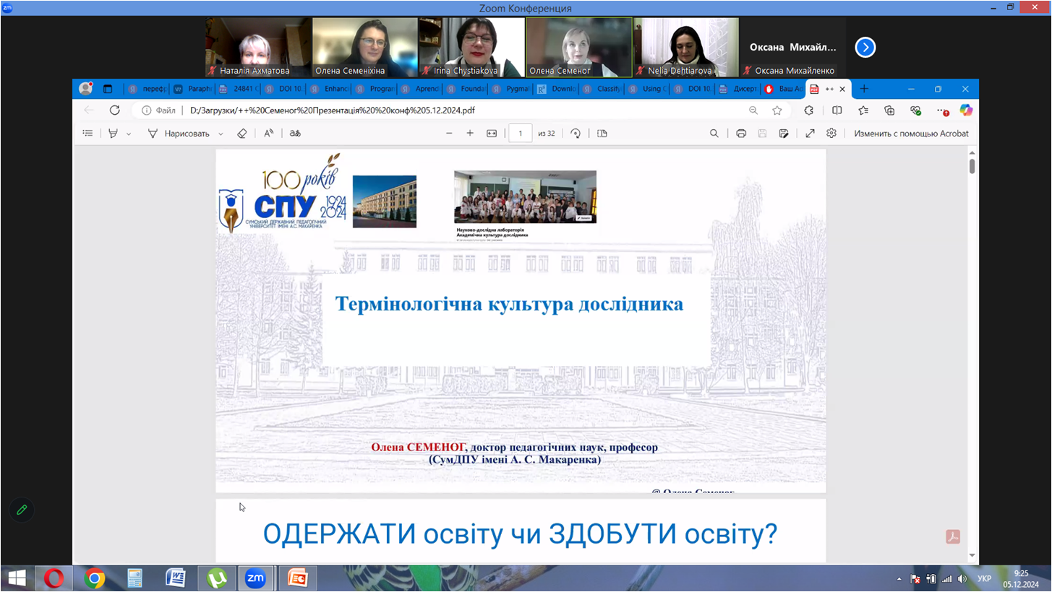Click the zoom magnifier in the address bar
Viewport: 1052px width, 592px height.
pos(753,110)
